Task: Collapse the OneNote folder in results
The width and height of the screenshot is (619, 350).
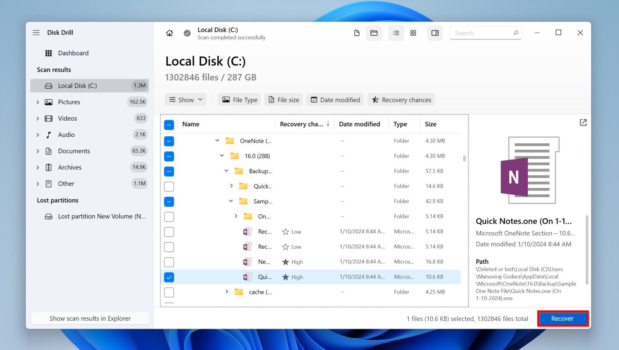Action: (x=217, y=141)
